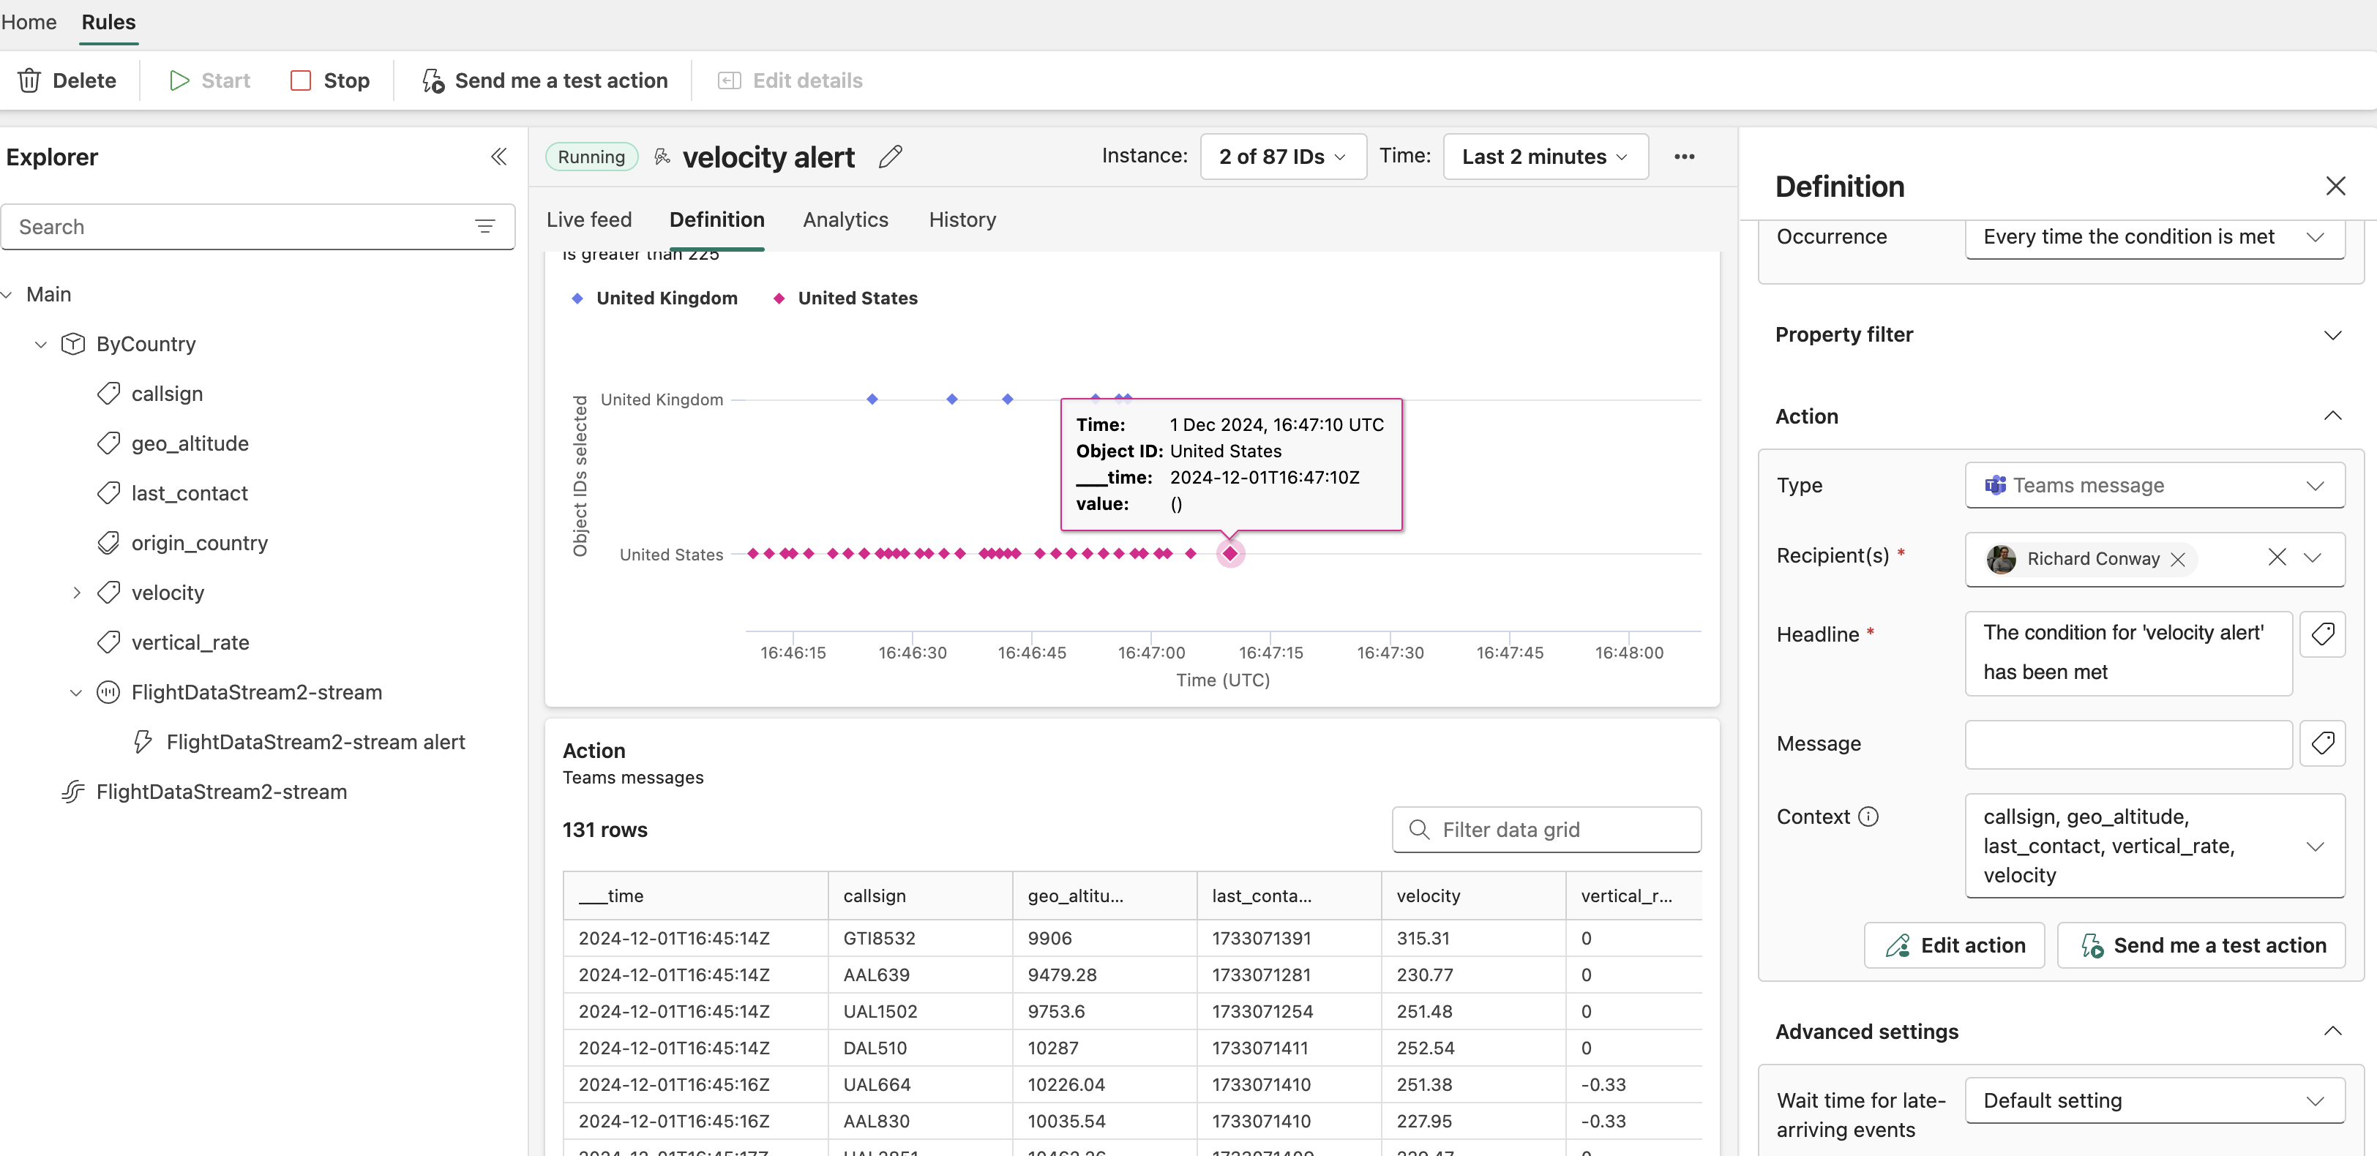Collapse the Explorer pane with double chevron
Viewport: 2377px width, 1156px height.
(x=498, y=157)
